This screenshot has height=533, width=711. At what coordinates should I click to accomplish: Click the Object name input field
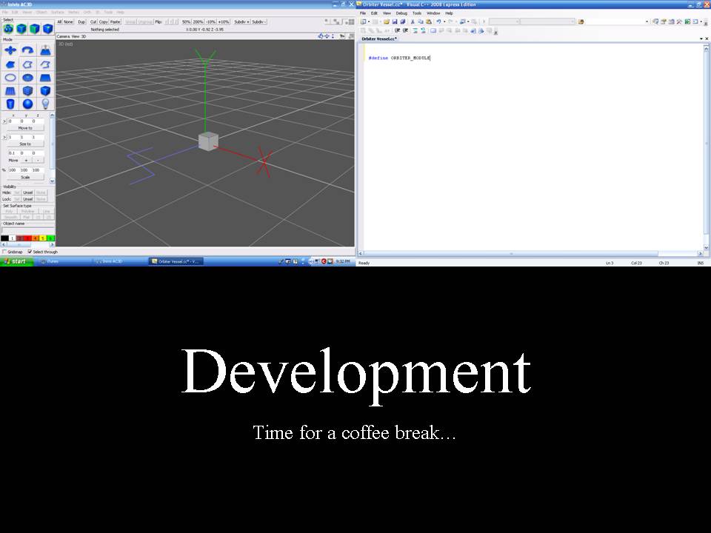tap(27, 230)
